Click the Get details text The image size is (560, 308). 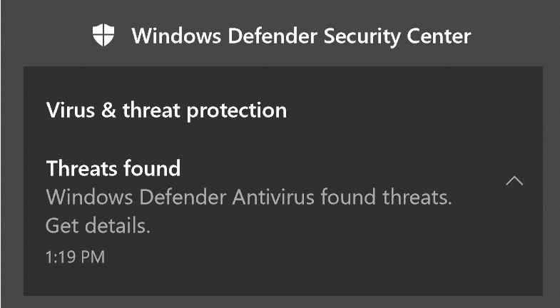(x=98, y=226)
